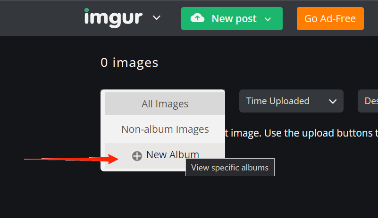Click the cloud upload icon
Viewport: 378px width, 218px height.
click(x=198, y=18)
